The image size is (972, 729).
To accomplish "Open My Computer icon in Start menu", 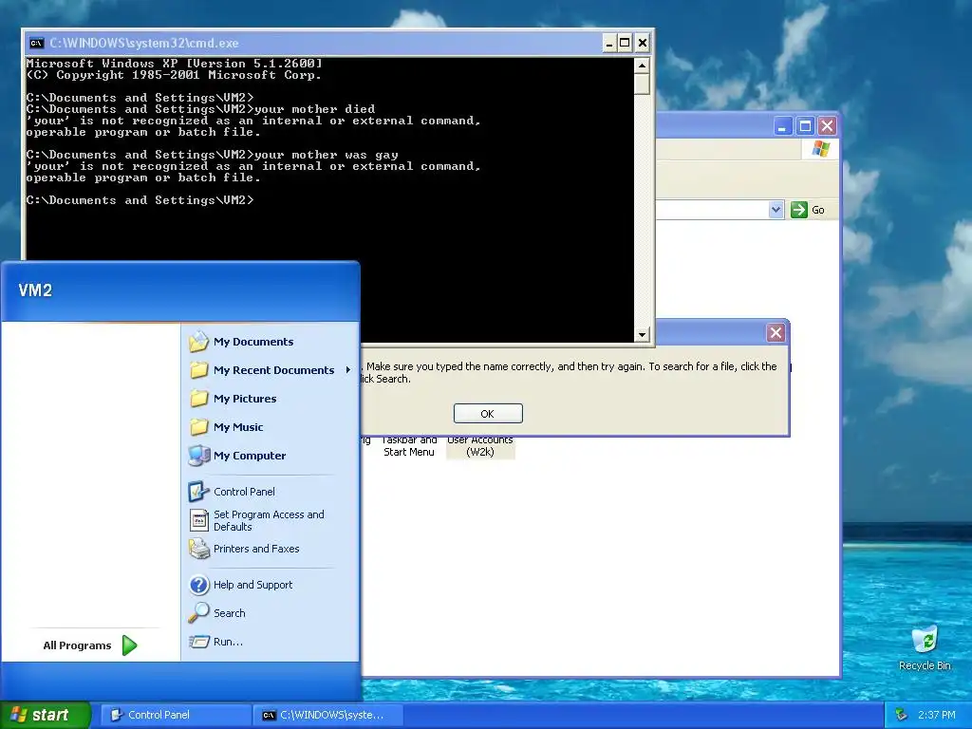I will 198,456.
